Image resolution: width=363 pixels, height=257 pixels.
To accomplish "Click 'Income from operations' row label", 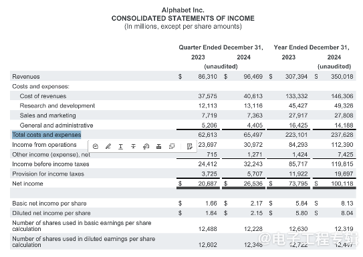I will 44,145.
